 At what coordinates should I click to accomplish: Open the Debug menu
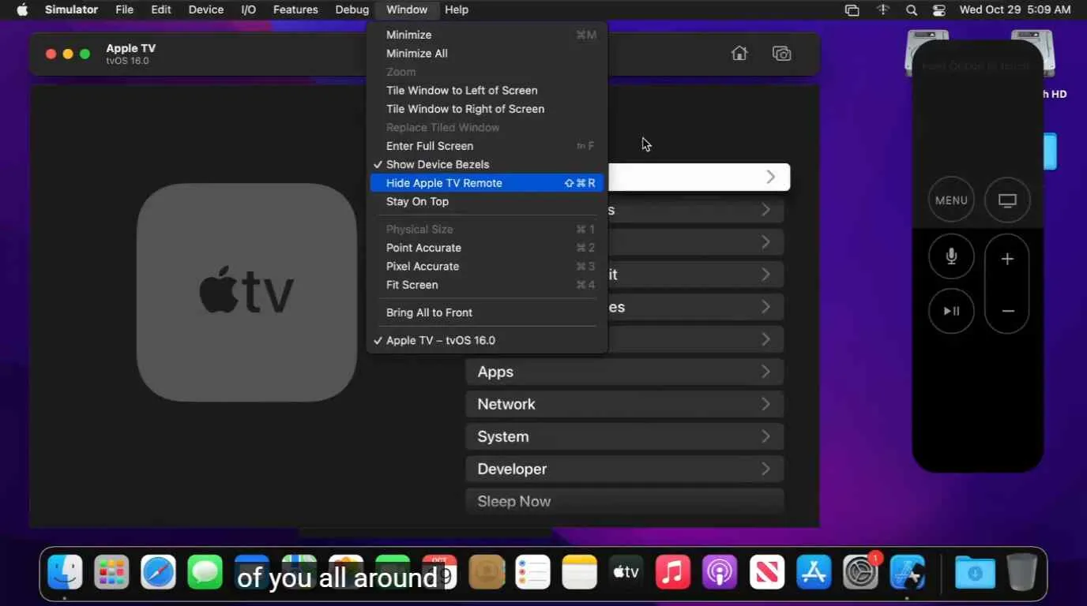coord(352,9)
